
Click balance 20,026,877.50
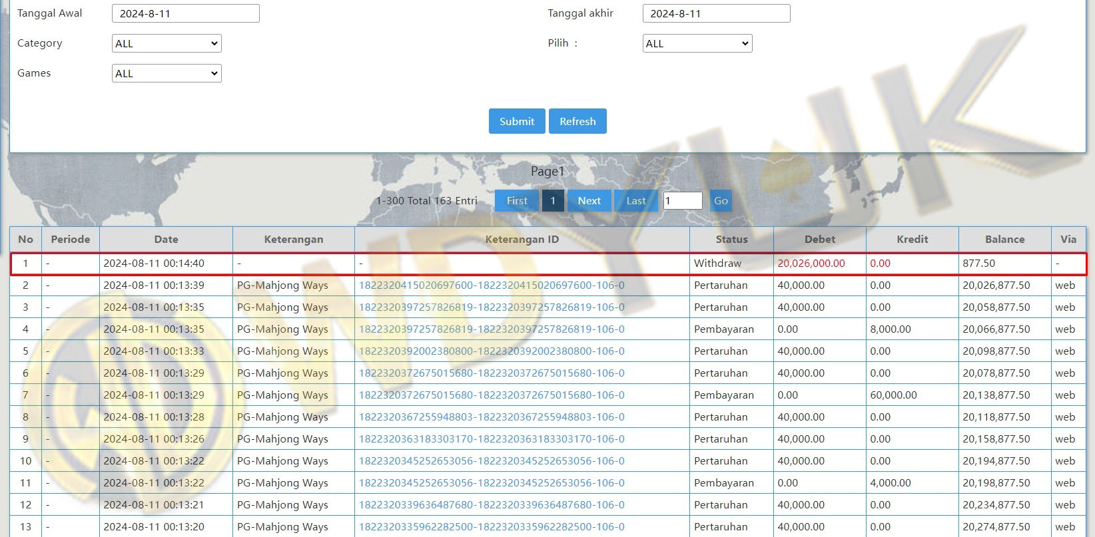(996, 285)
